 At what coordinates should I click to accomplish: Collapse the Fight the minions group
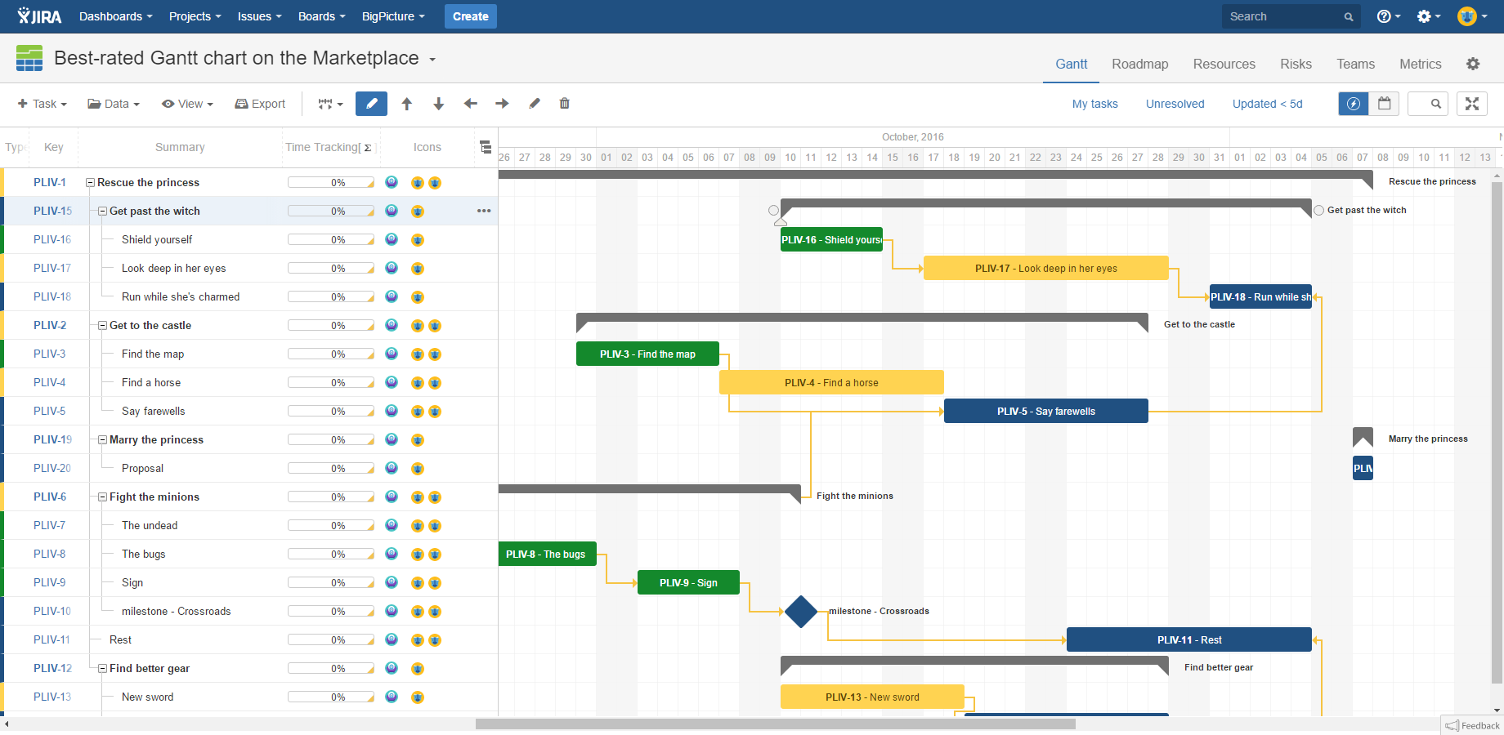[x=102, y=497]
